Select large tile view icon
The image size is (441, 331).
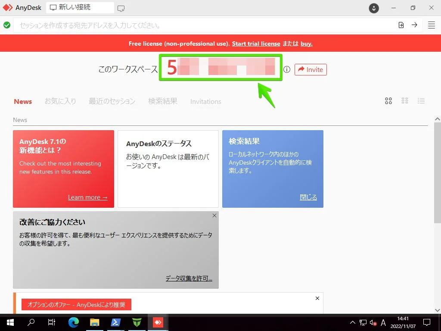pos(388,101)
